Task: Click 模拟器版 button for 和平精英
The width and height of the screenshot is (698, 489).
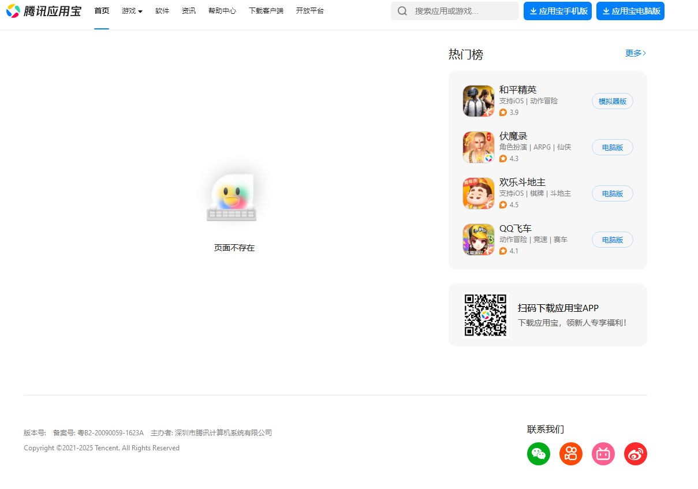Action: coord(612,101)
